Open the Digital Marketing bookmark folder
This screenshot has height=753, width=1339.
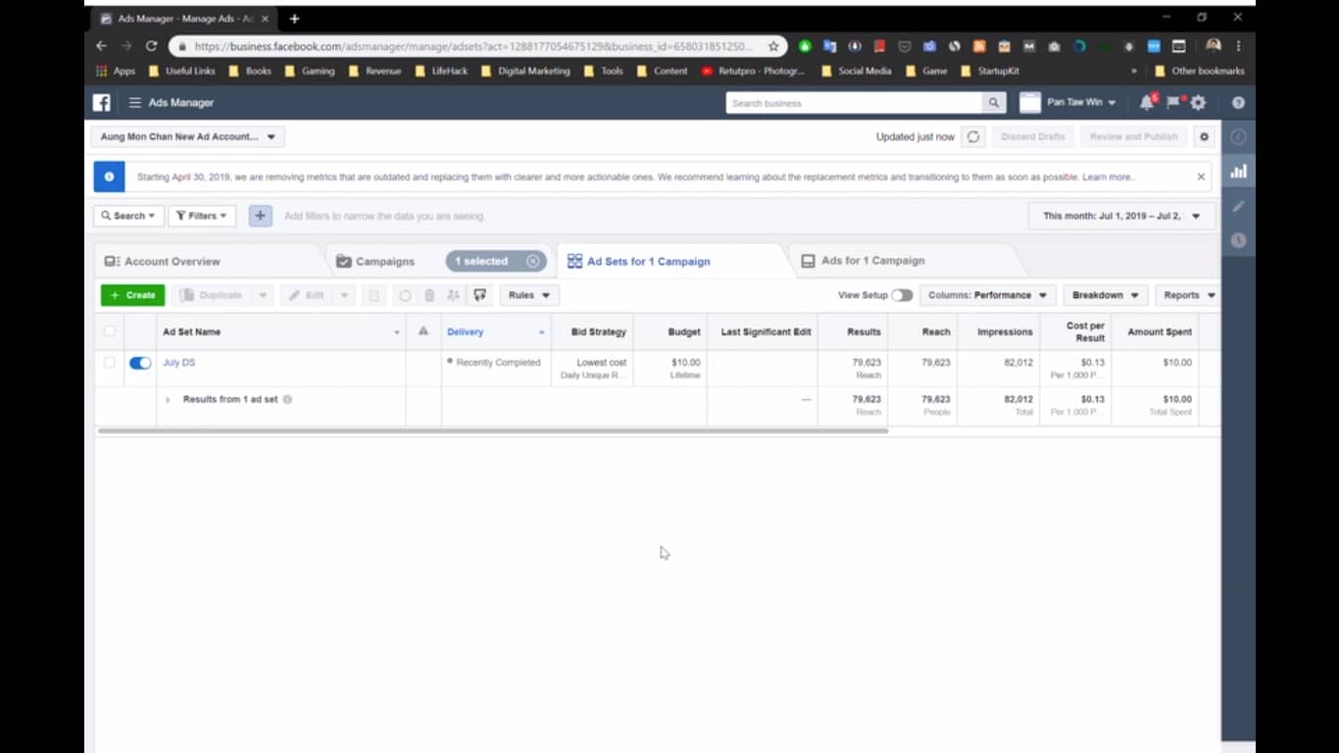[x=525, y=71]
